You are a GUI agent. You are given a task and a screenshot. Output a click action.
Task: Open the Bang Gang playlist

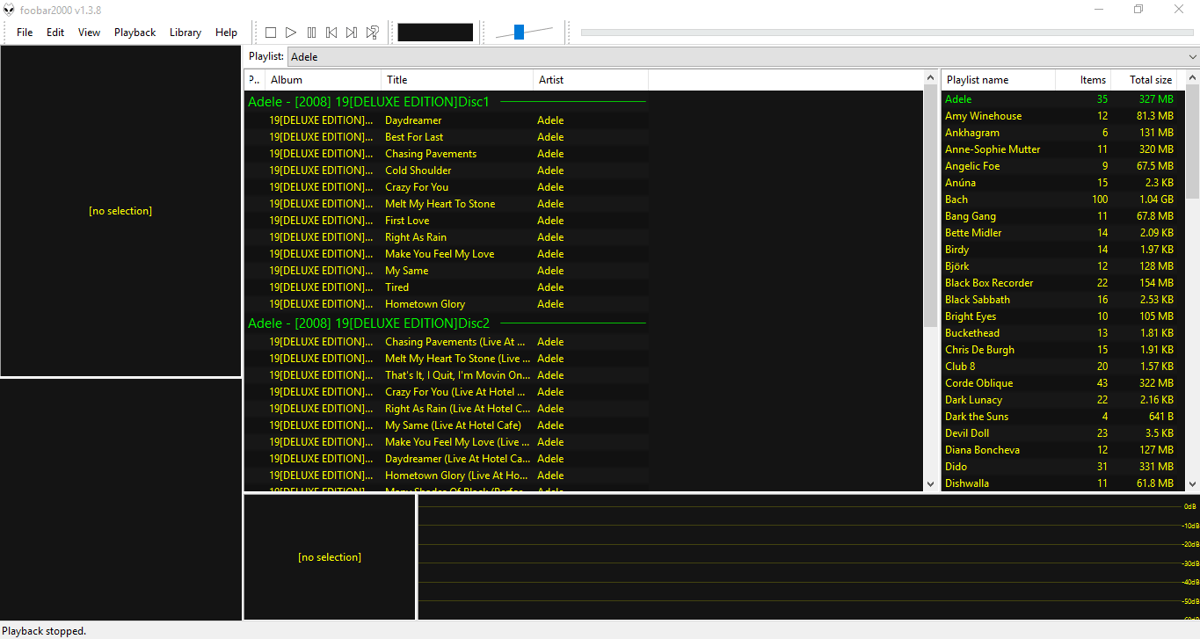1063,216
